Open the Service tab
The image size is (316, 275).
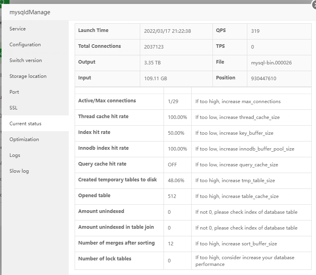pos(18,29)
